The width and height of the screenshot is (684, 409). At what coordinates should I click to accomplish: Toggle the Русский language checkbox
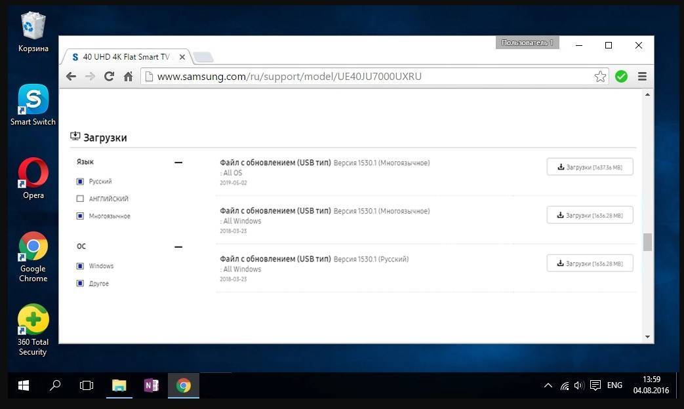80,182
